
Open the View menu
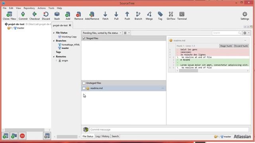[18, 8]
